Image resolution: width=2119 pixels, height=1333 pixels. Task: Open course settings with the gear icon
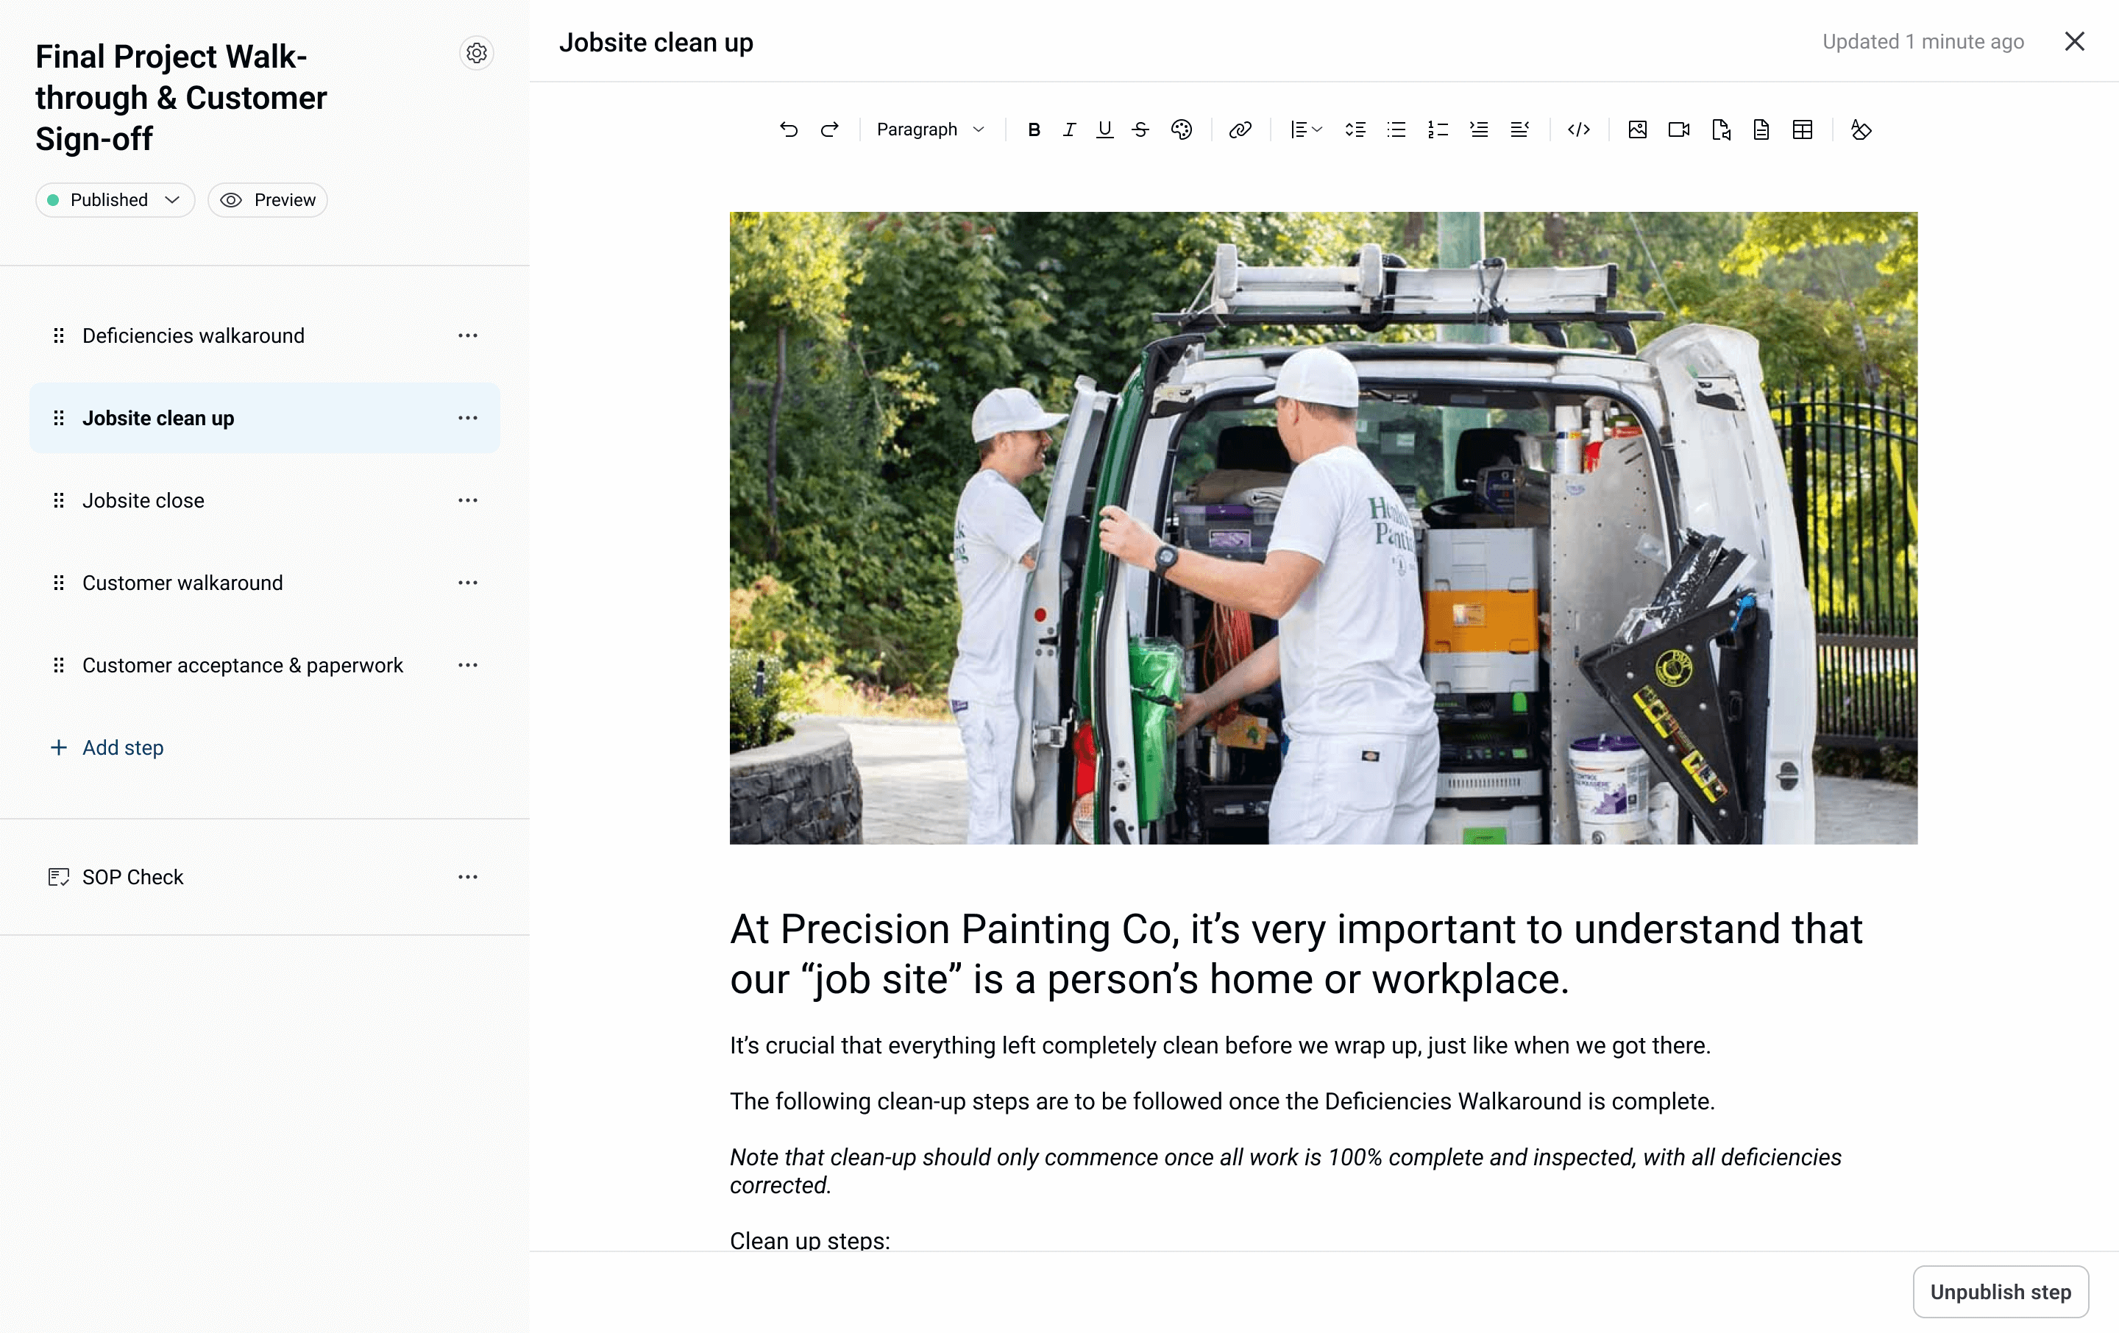476,54
